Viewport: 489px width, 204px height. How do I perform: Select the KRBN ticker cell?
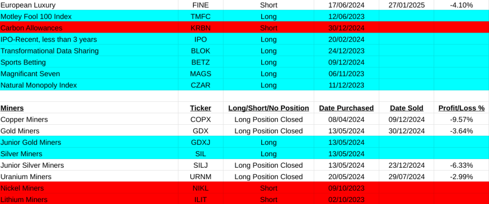tap(201, 28)
